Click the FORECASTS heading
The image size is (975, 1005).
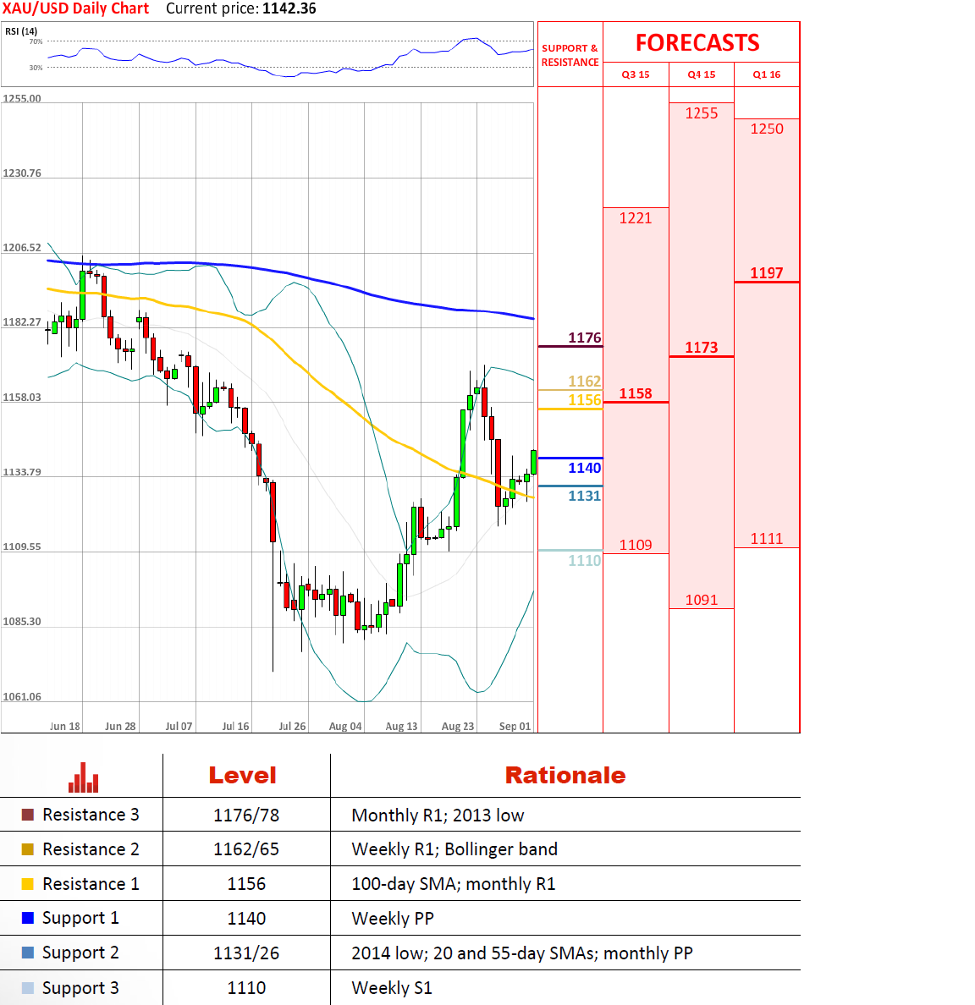pyautogui.click(x=697, y=43)
